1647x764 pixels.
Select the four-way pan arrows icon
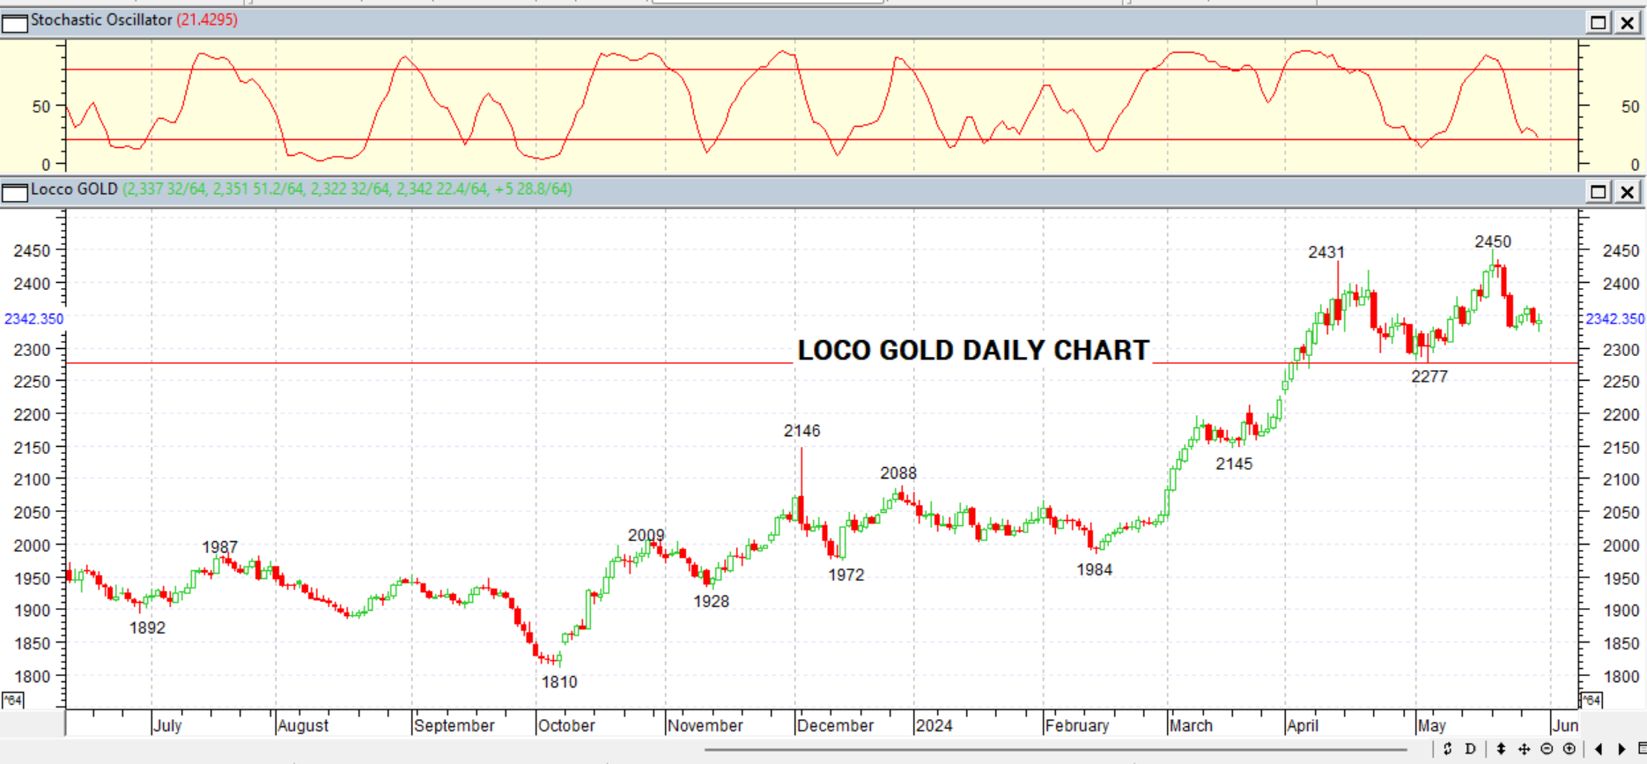click(1524, 749)
